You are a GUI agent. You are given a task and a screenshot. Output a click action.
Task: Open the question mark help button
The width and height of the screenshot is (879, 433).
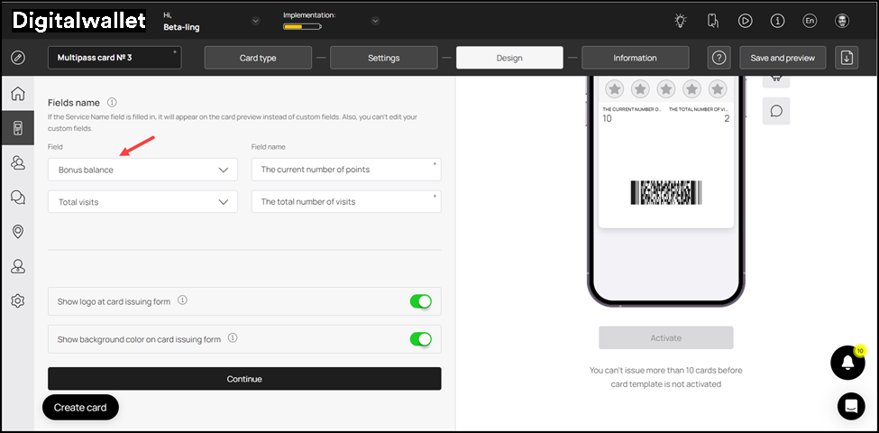click(719, 58)
